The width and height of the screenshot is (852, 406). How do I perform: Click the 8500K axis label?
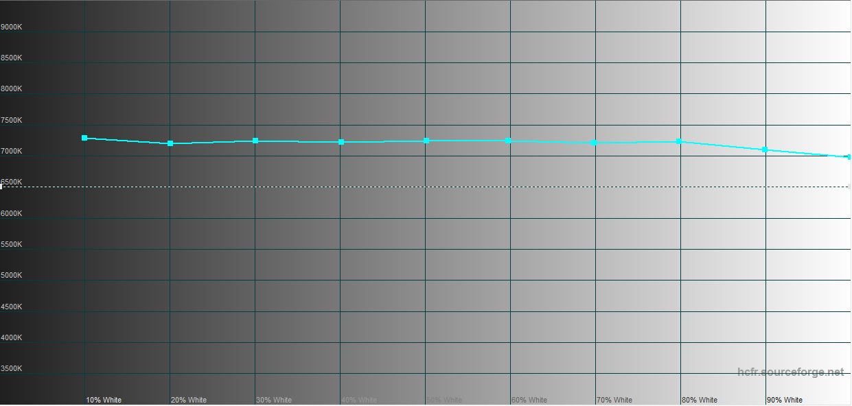(x=12, y=58)
